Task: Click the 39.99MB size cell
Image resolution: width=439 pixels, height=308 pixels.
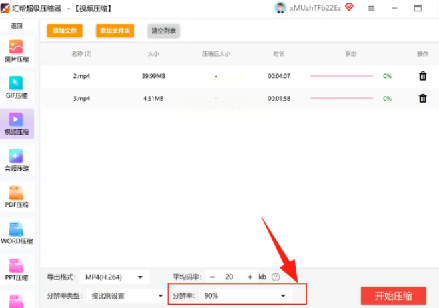Action: [x=153, y=76]
